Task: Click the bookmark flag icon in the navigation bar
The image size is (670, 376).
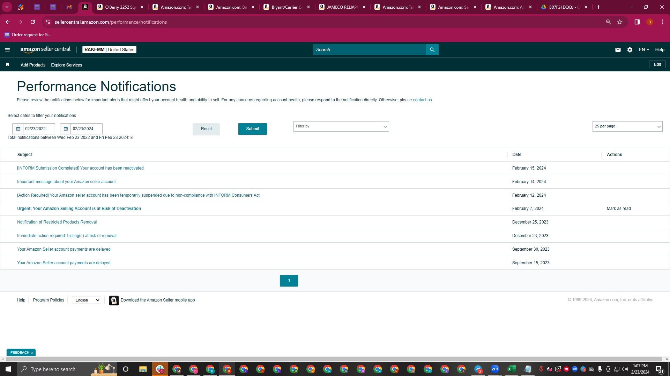Action: coord(8,65)
